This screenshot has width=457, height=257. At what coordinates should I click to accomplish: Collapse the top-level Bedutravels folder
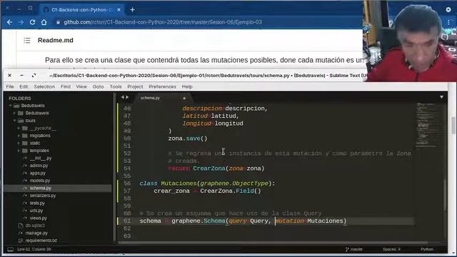[11, 106]
